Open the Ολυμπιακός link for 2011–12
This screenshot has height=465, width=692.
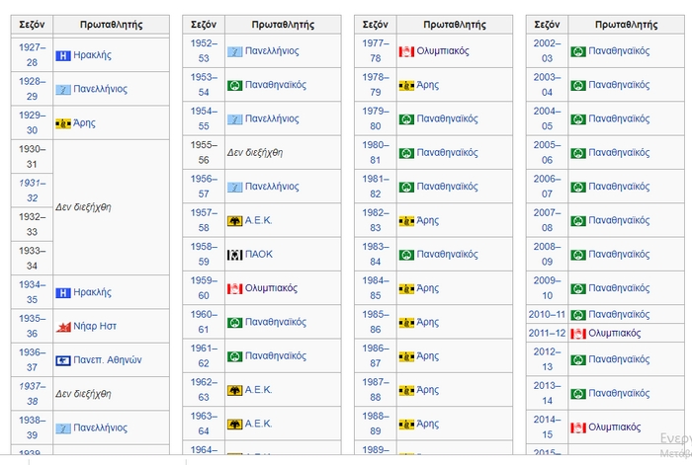(614, 334)
